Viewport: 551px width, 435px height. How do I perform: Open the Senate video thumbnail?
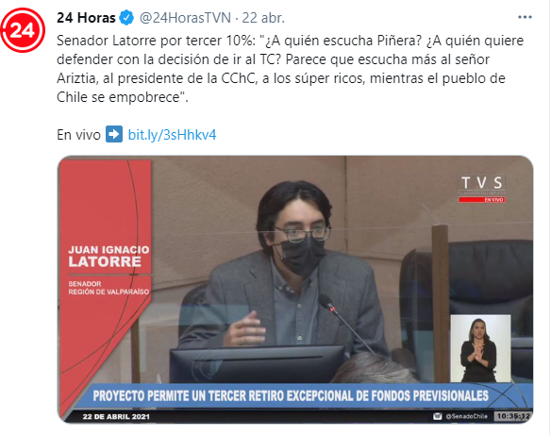click(295, 289)
